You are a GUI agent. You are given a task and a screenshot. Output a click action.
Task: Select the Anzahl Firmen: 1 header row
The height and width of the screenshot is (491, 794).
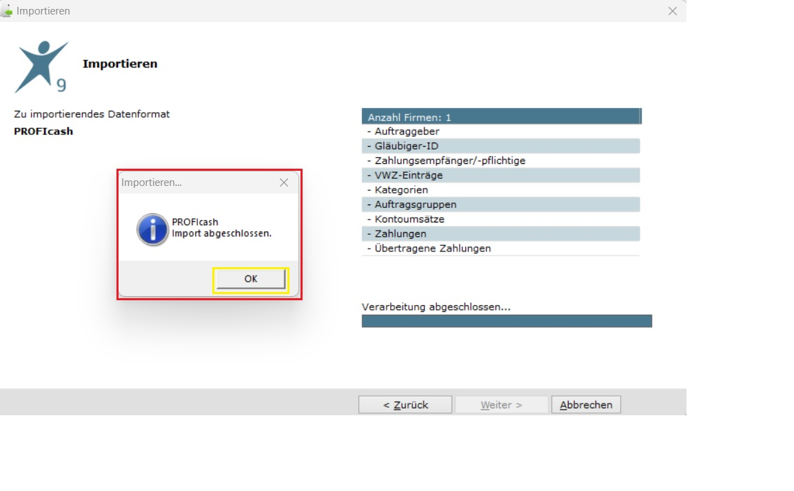click(501, 117)
